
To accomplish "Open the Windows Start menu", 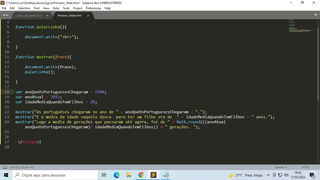I will coord(6,175).
